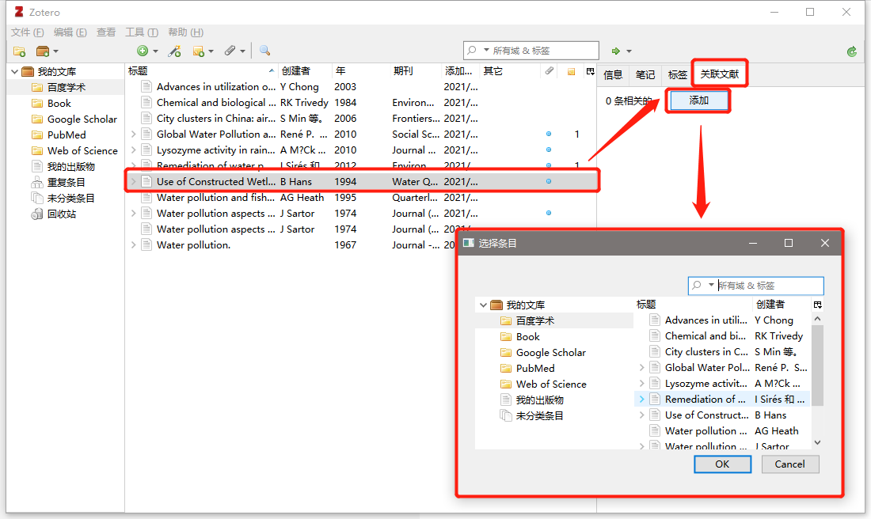
Task: Click the New Note toolbar icon
Action: point(198,51)
